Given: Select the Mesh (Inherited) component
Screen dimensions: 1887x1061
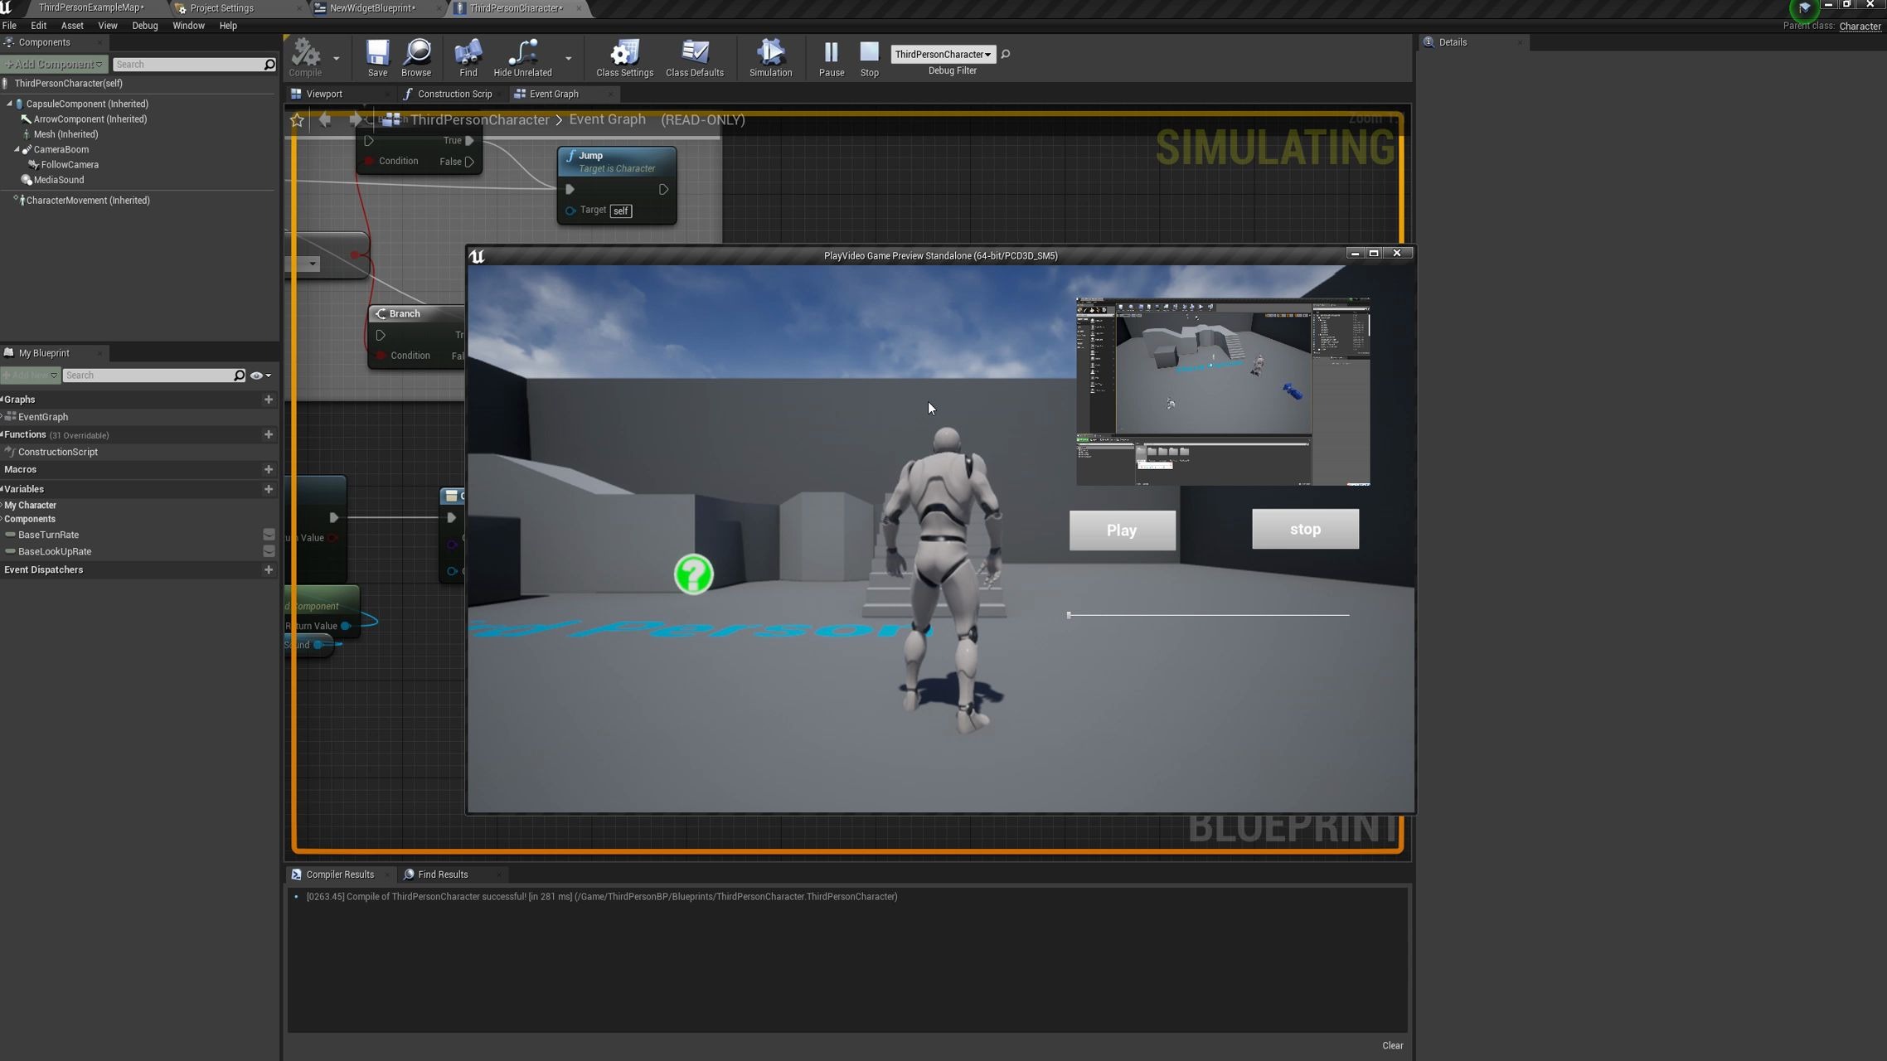Looking at the screenshot, I should tap(65, 134).
